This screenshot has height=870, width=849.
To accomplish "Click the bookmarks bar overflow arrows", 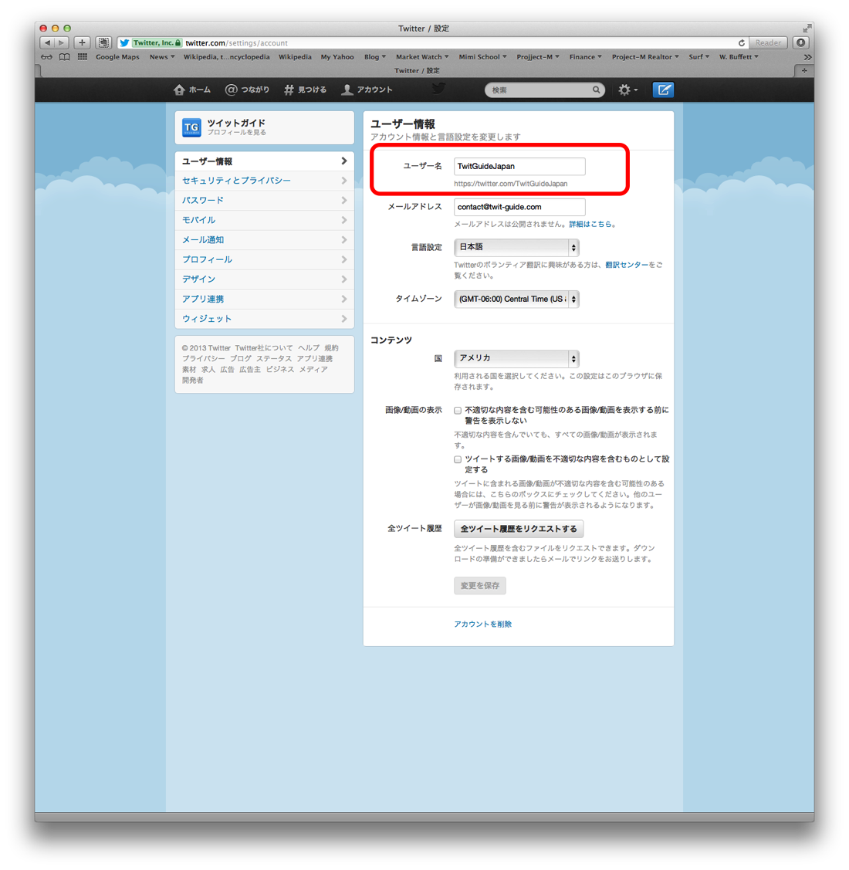I will click(x=807, y=56).
